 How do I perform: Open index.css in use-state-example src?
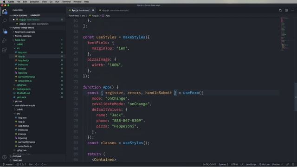point(23,130)
